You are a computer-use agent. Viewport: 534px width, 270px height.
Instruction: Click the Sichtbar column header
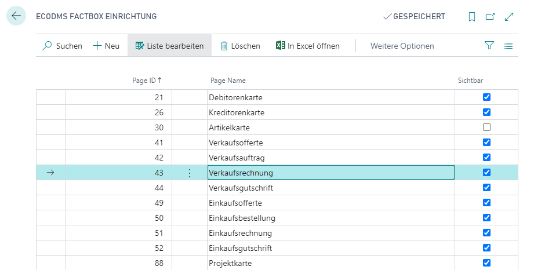(x=470, y=81)
